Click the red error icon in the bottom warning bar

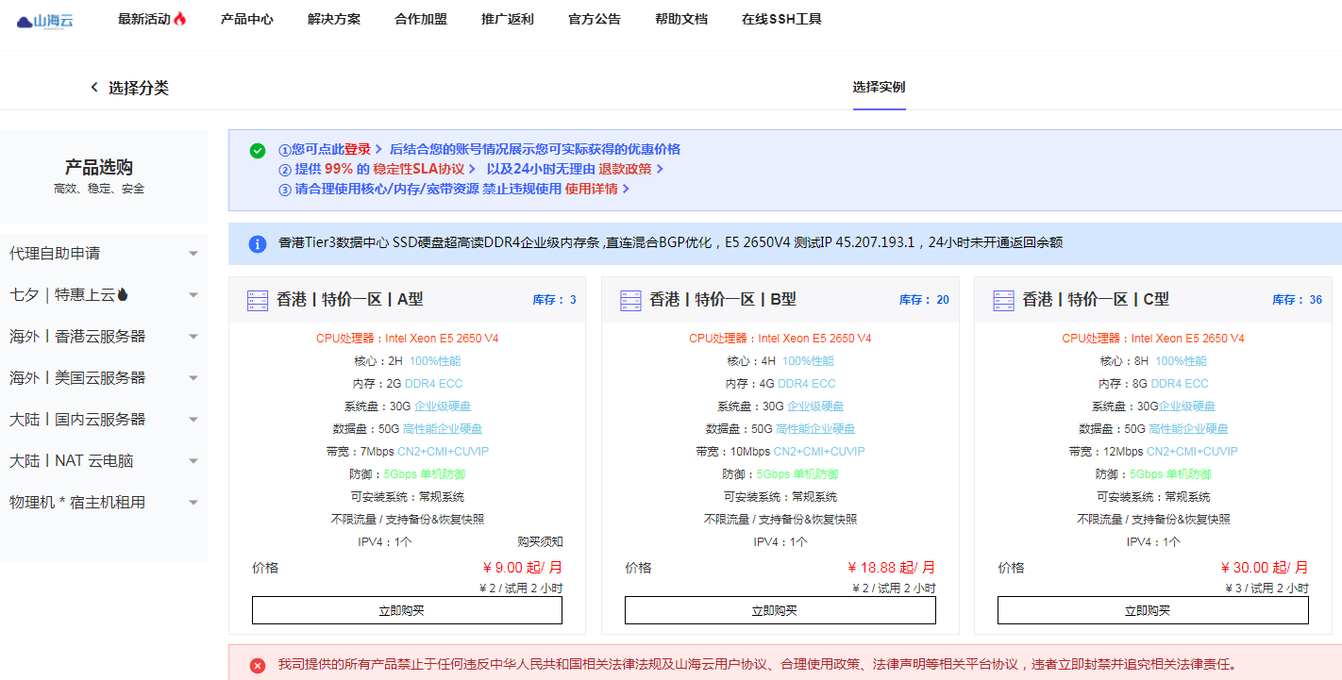click(x=257, y=665)
